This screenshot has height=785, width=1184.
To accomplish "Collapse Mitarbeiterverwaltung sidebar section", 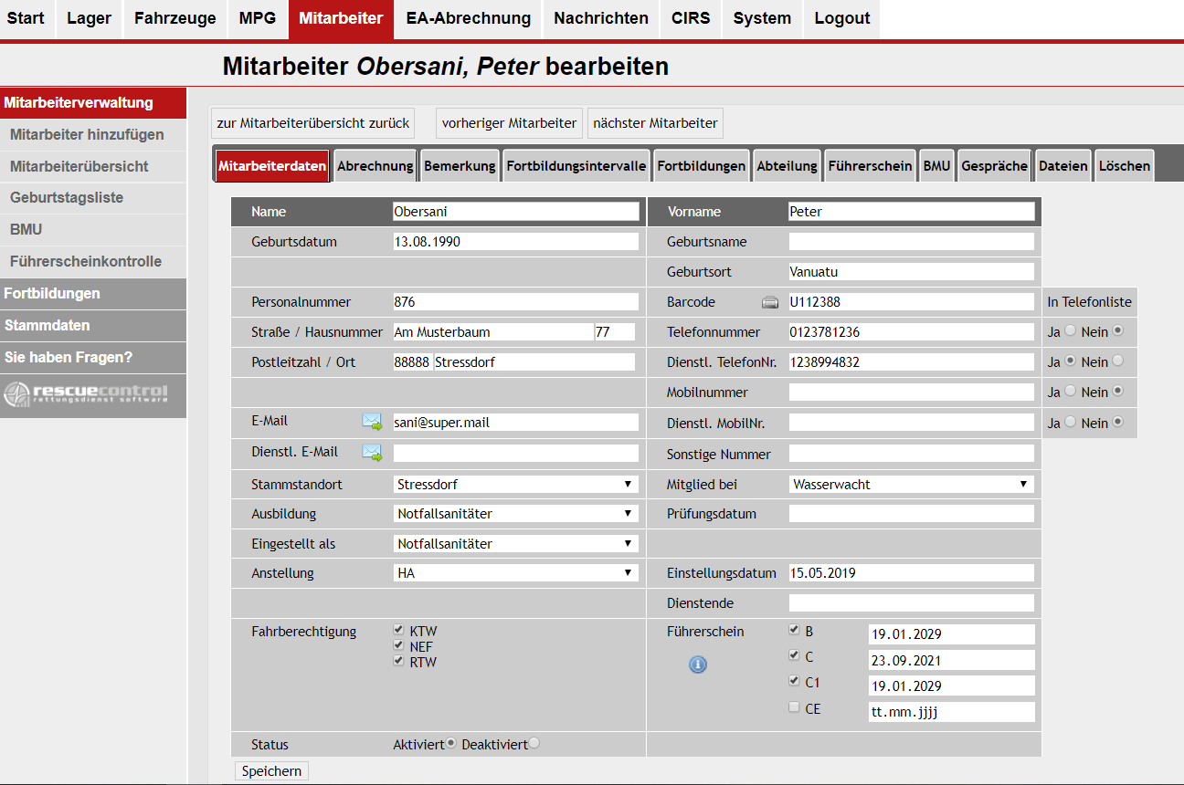I will click(x=93, y=103).
